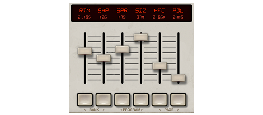The height and width of the screenshot is (115, 263).
Task: Click the PROGRAM label text
Action: 131,110
